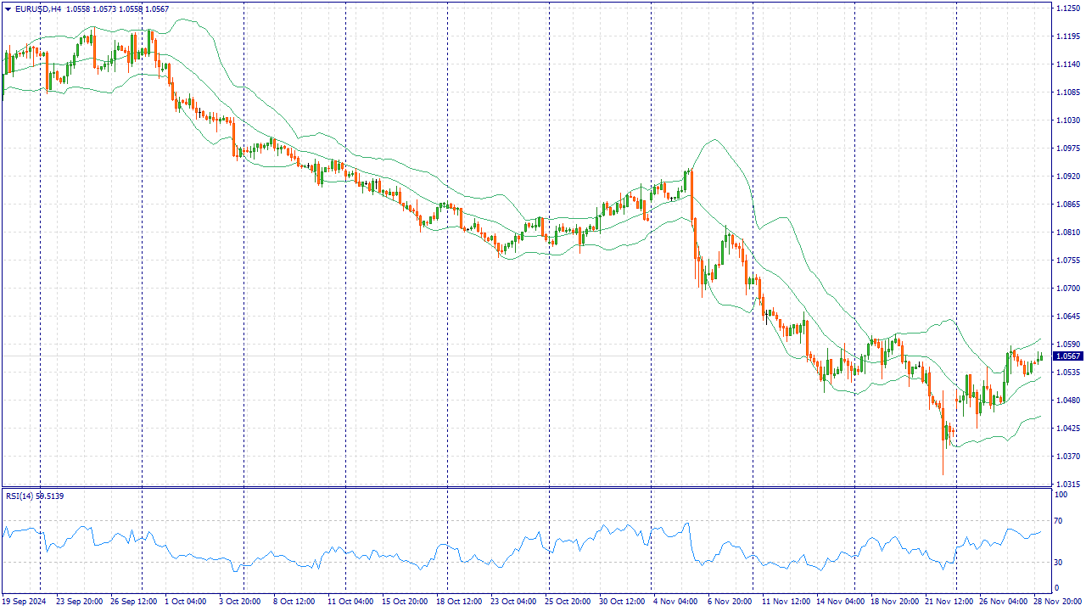The width and height of the screenshot is (1086, 611).
Task: Click the 30 Oct 12:00 time label
Action: [x=620, y=602]
